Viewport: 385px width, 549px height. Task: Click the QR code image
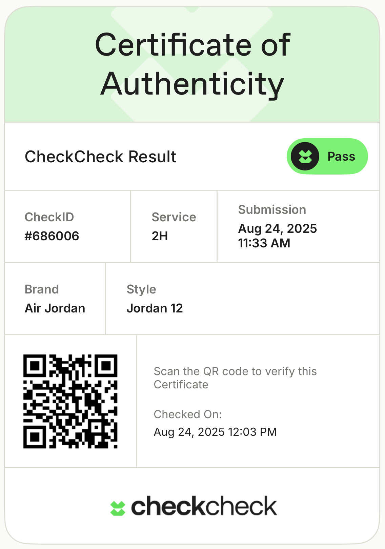[70, 401]
